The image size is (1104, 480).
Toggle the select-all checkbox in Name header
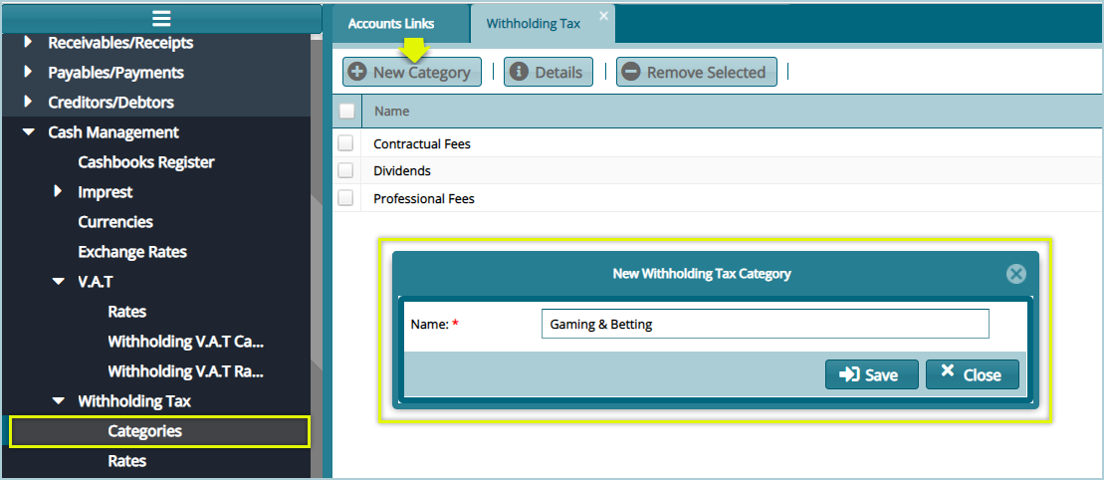coord(346,111)
